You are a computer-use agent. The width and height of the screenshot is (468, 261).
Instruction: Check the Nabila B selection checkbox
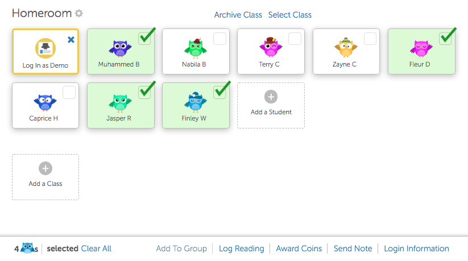219,39
